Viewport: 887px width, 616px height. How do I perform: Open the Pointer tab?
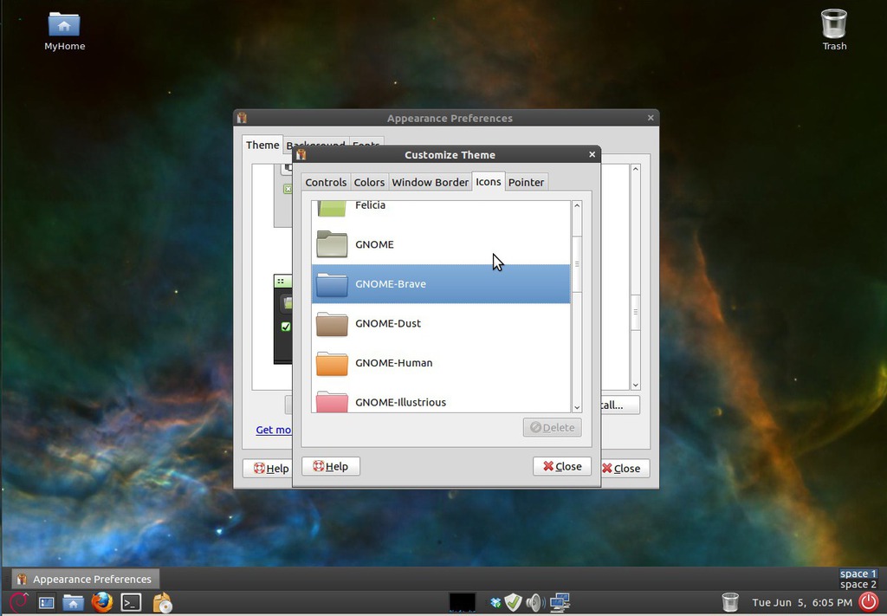click(526, 182)
